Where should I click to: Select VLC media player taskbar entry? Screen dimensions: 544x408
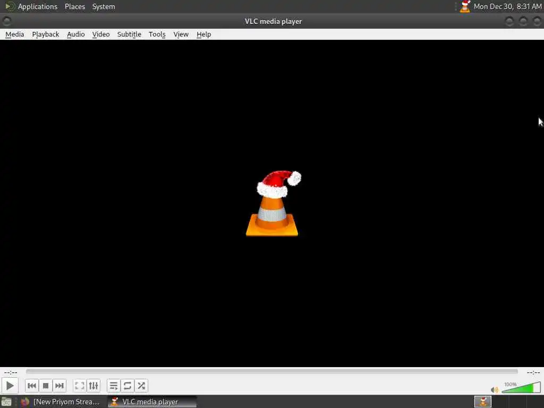click(x=152, y=402)
